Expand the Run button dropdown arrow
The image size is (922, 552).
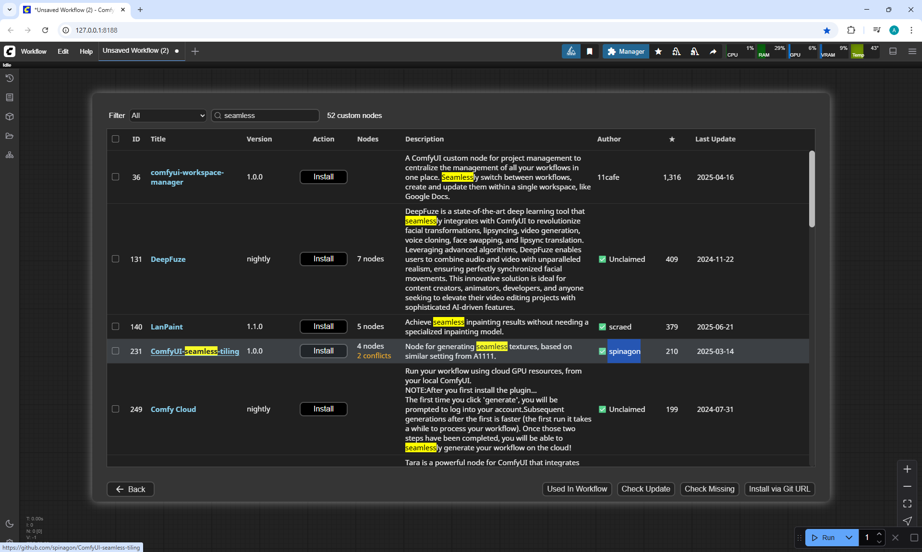849,538
